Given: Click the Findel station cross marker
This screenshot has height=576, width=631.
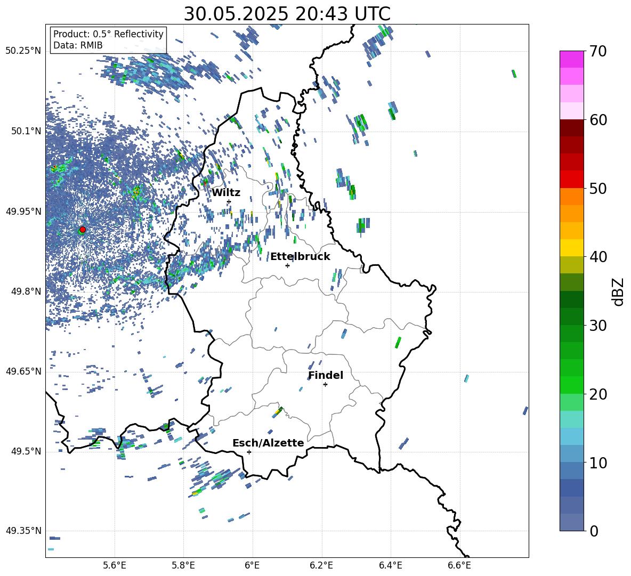Looking at the screenshot, I should pos(325,385).
